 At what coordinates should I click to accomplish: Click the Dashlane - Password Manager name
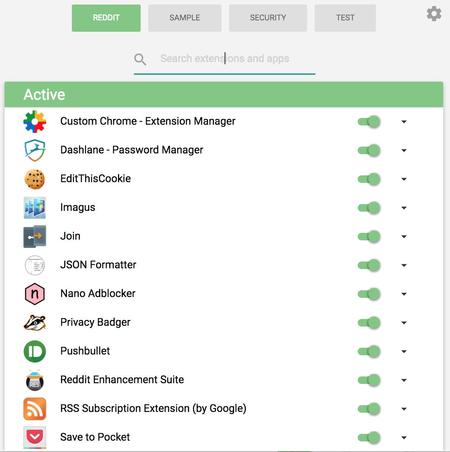pos(132,150)
